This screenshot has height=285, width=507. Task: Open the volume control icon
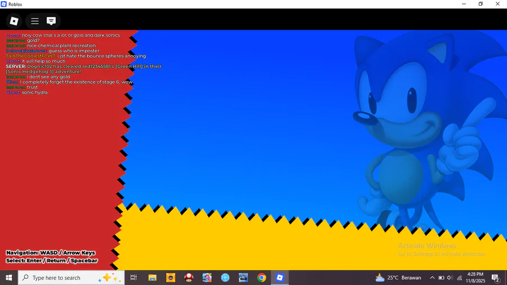tap(450, 278)
